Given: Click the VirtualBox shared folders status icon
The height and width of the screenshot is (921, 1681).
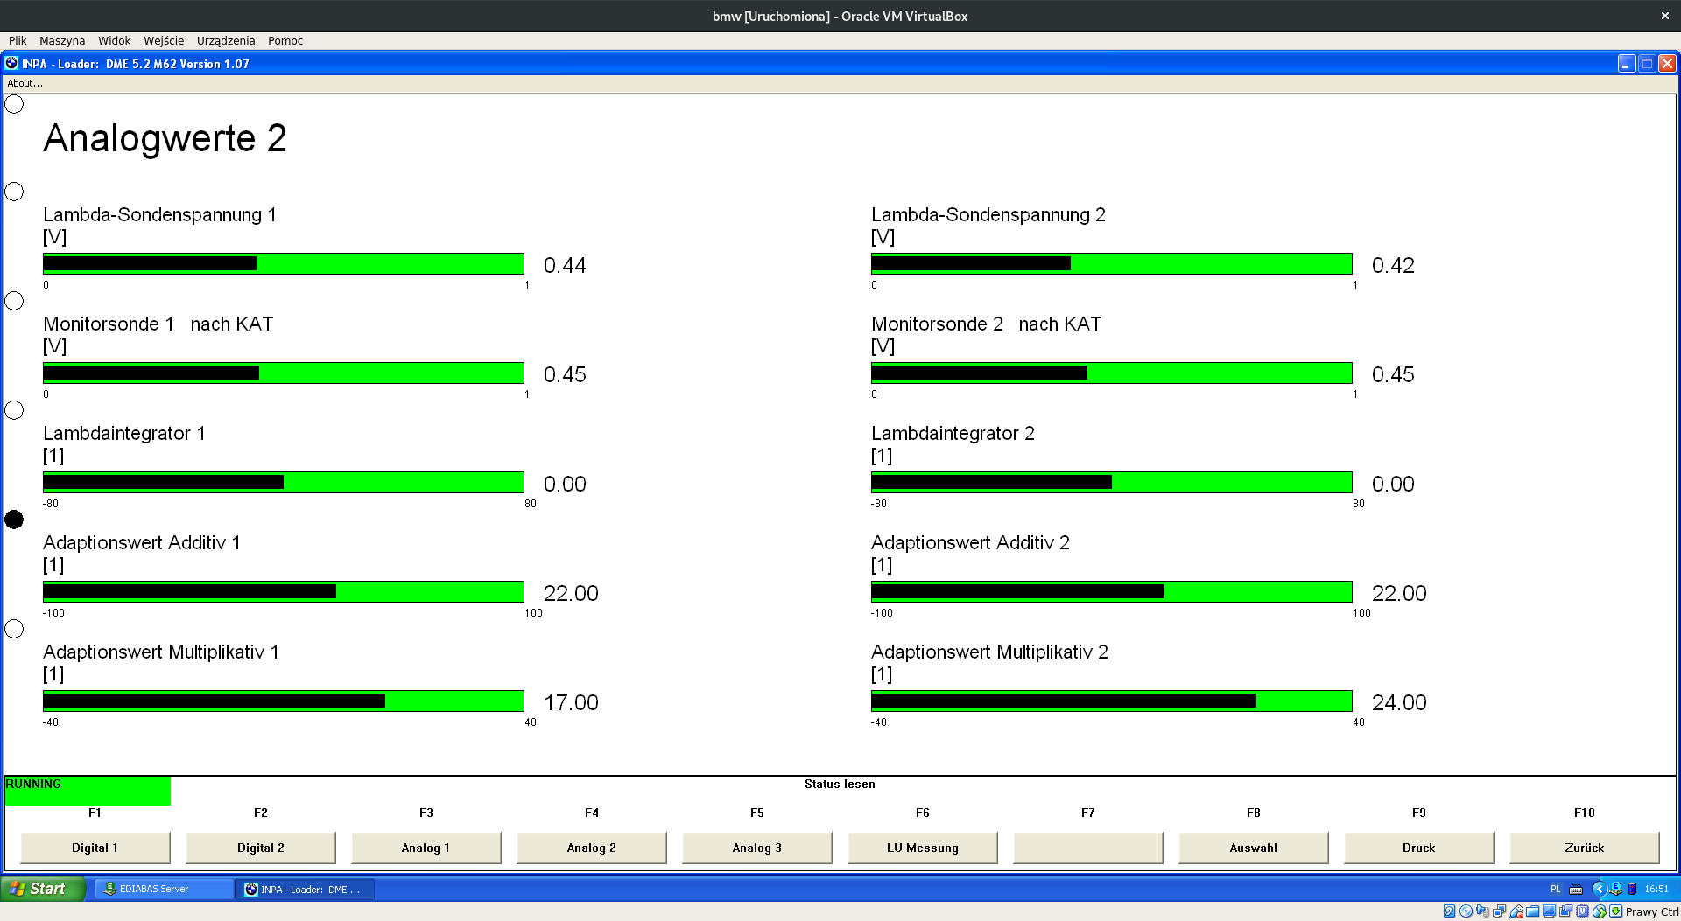Looking at the screenshot, I should click(1533, 911).
